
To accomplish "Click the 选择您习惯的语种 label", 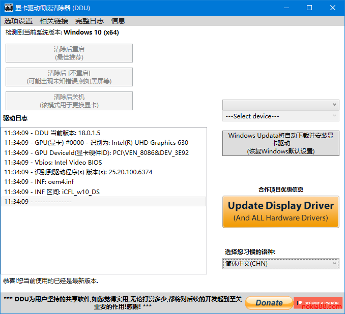I will coord(250,252).
